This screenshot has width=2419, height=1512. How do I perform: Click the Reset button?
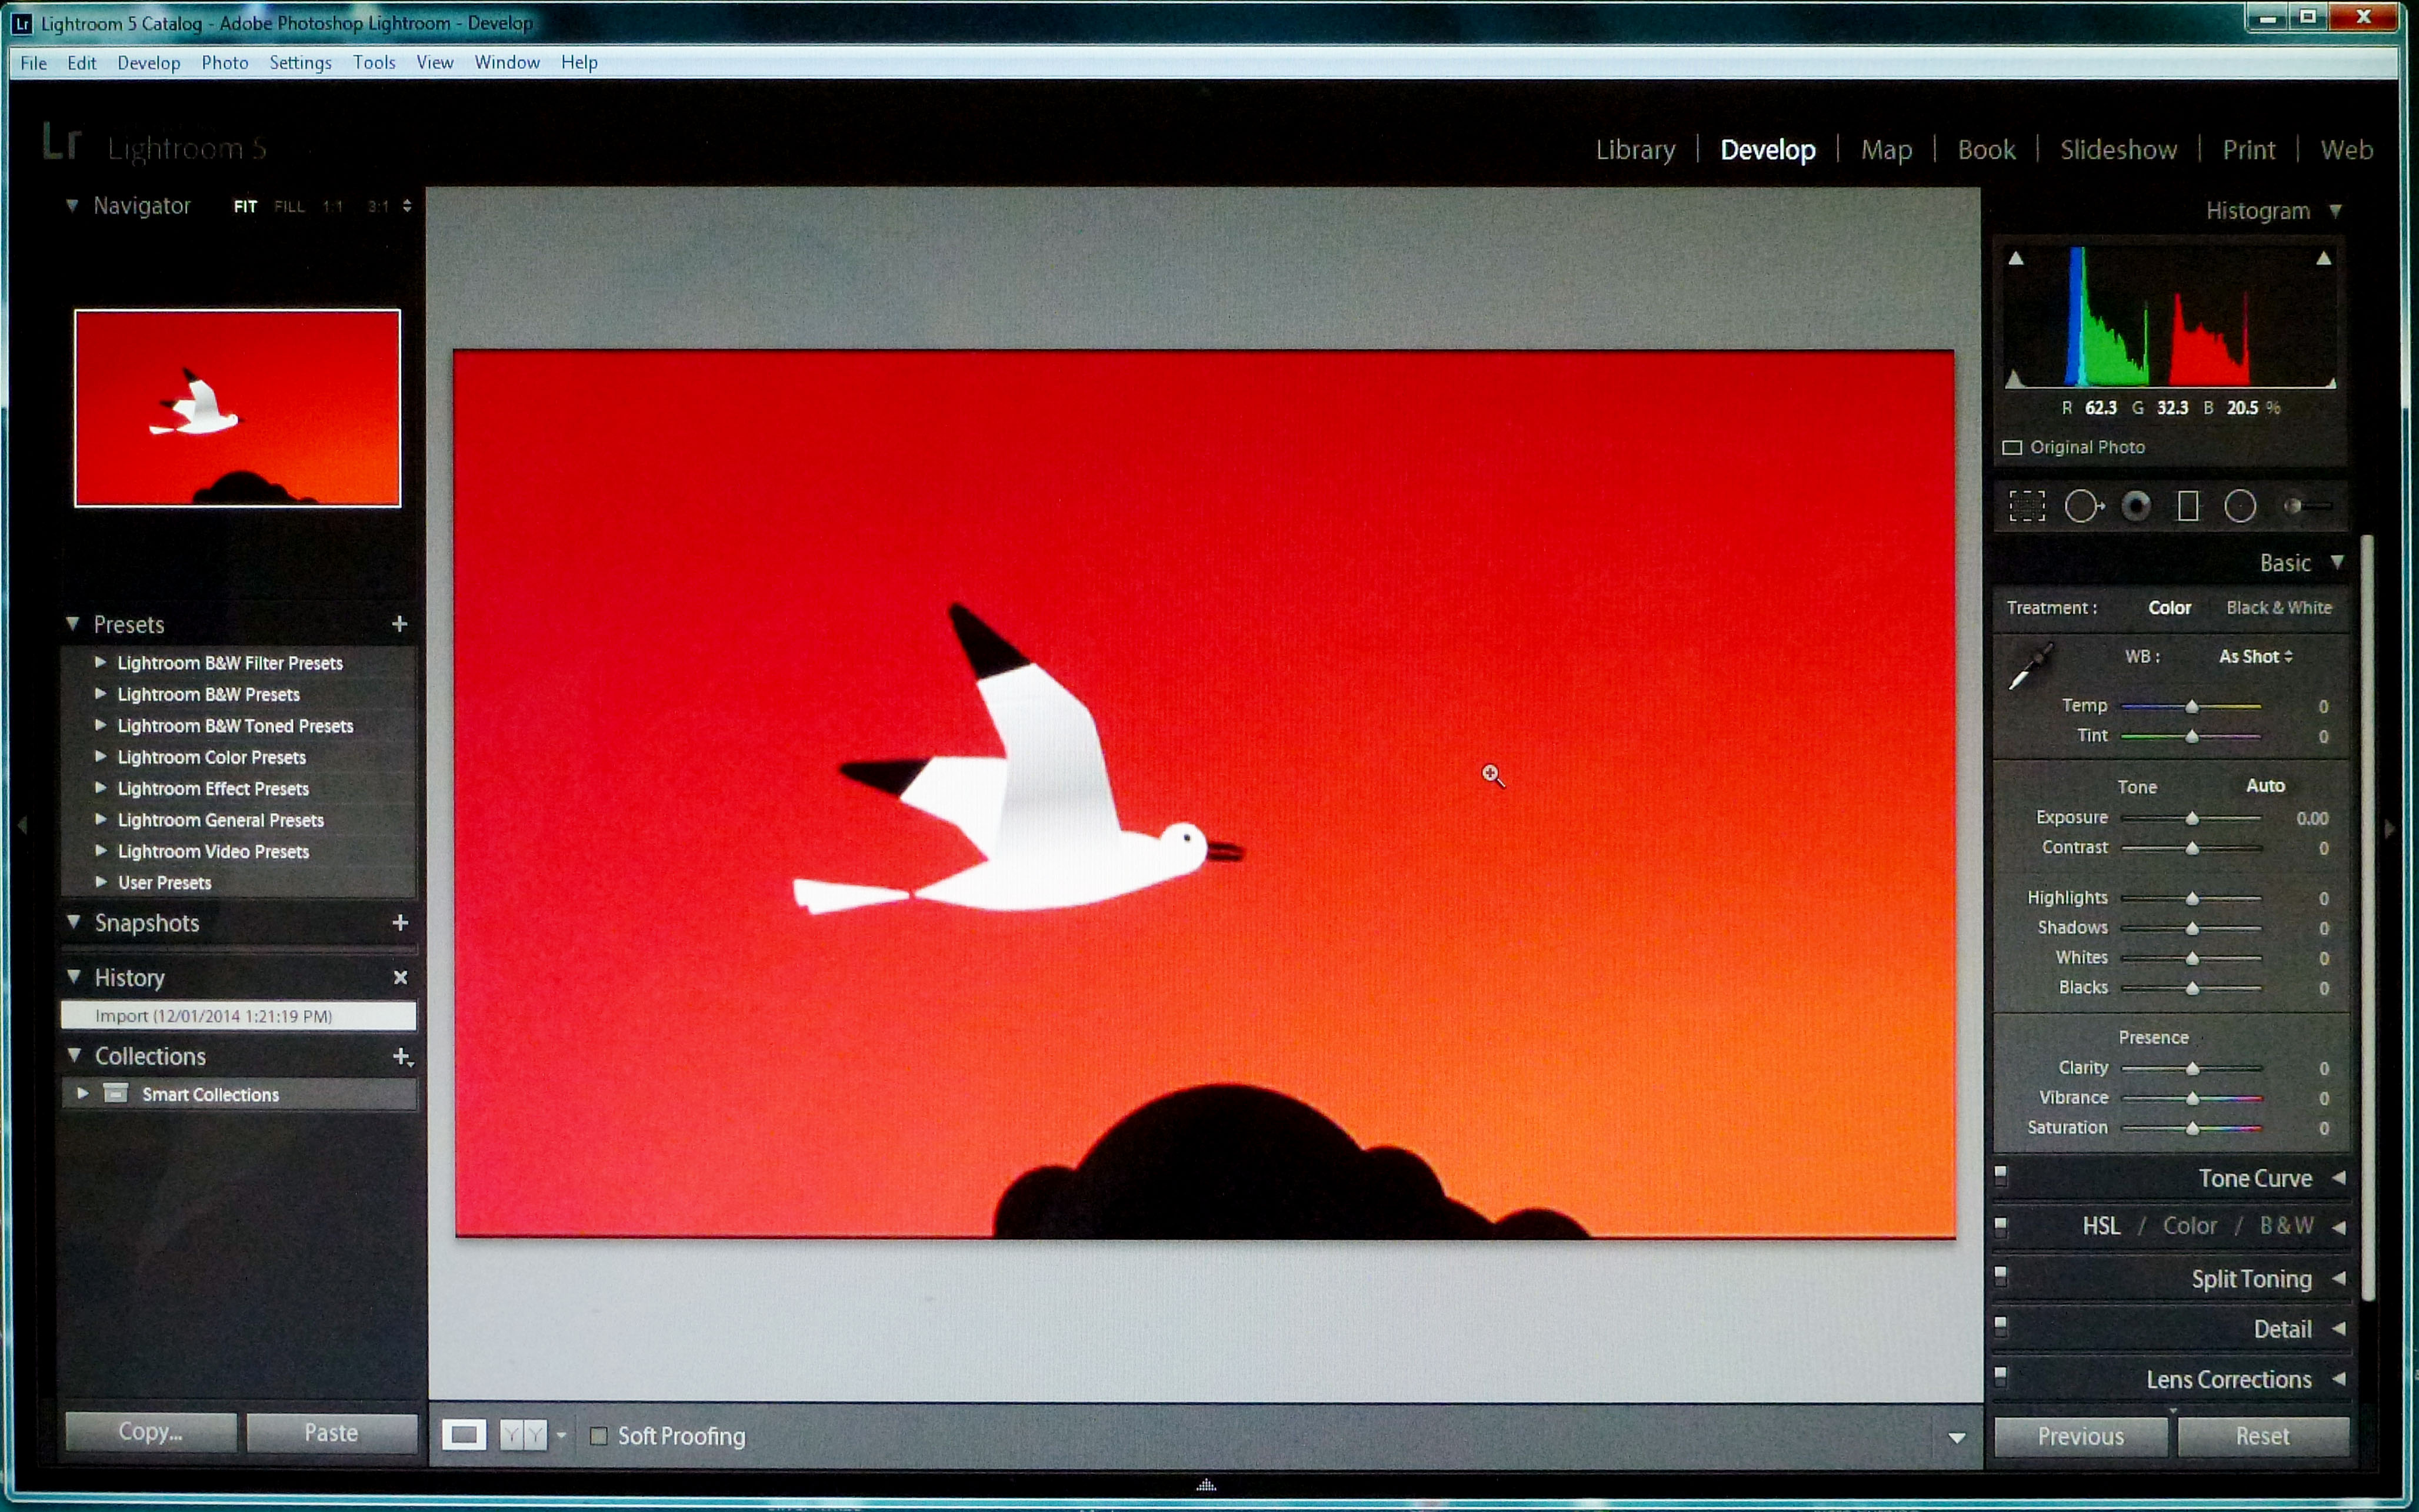pyautogui.click(x=2262, y=1436)
